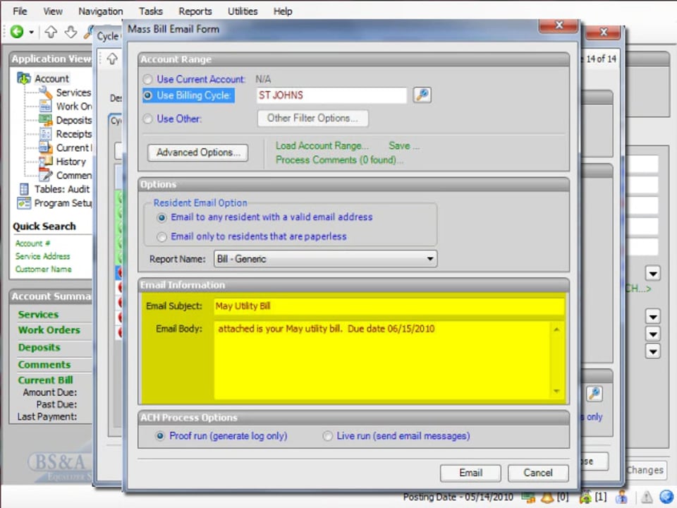Click the lookup icon beside the ST JOHNS field
Image resolution: width=677 pixels, height=508 pixels.
tap(422, 95)
